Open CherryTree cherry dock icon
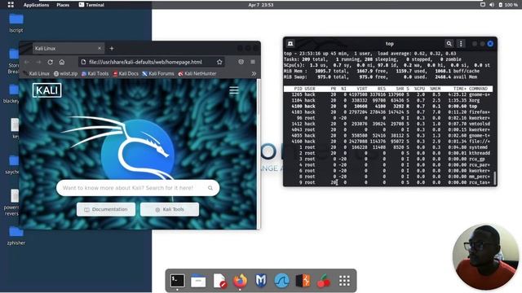This screenshot has width=522, height=293. (324, 281)
